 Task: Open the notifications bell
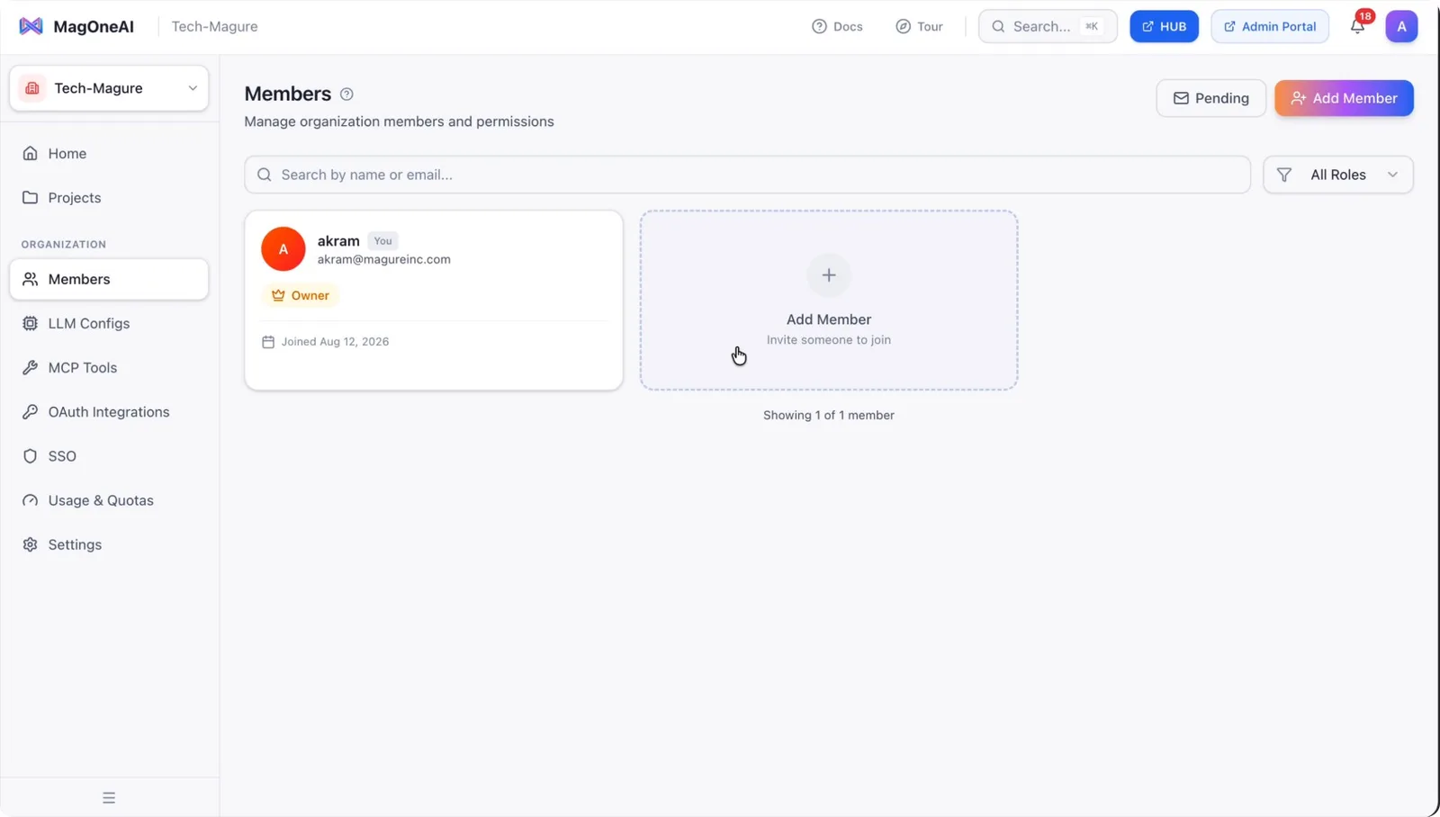click(1357, 26)
